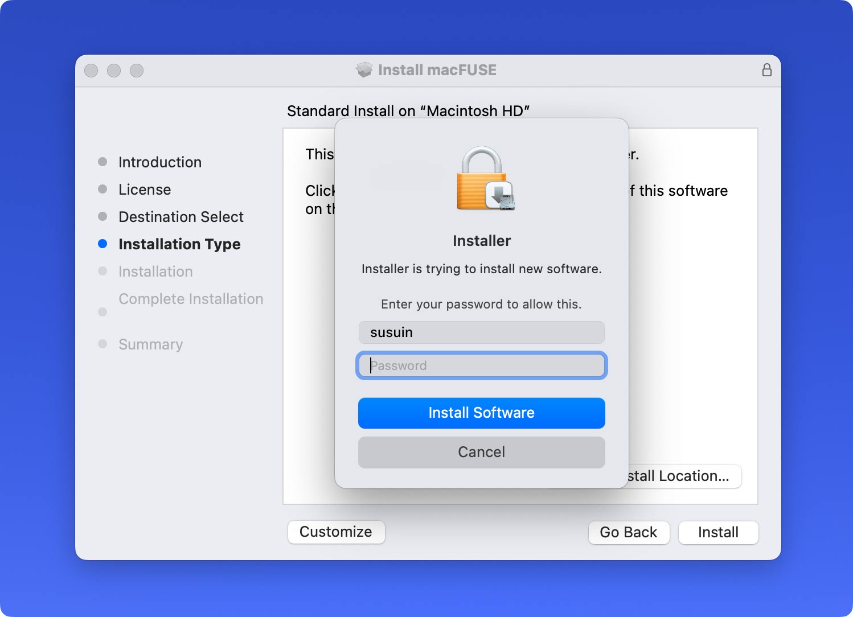
Task: Click the Summary step label
Action: (x=151, y=344)
